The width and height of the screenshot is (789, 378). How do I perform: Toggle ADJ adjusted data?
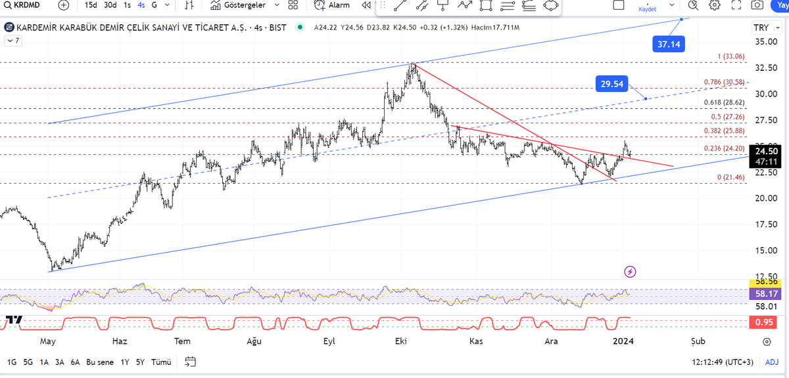[772, 362]
